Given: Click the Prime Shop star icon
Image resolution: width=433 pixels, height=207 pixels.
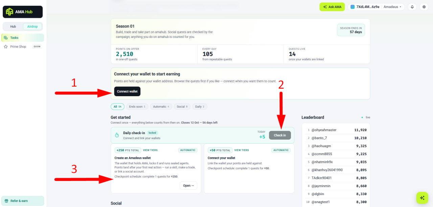Looking at the screenshot, I should coord(6,46).
